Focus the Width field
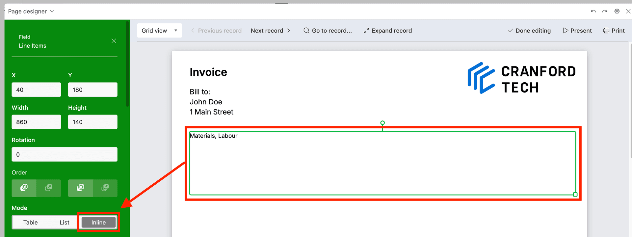 (x=36, y=122)
